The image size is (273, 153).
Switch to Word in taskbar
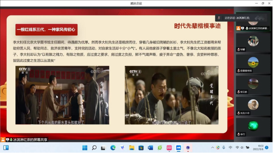pos(150,148)
